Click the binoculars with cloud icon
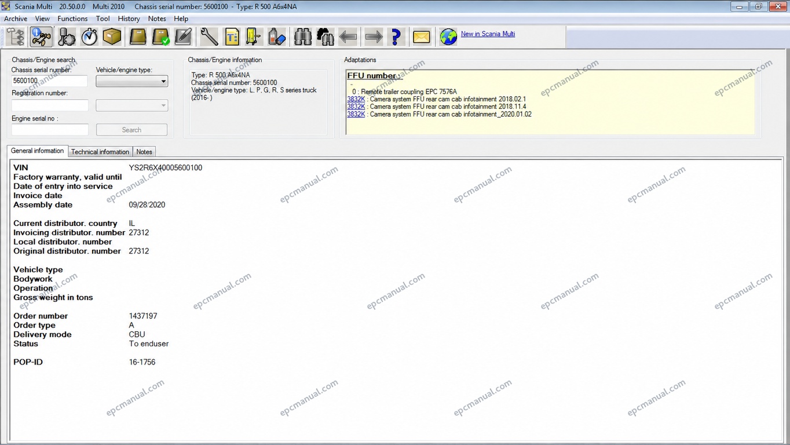The width and height of the screenshot is (790, 445). [325, 37]
